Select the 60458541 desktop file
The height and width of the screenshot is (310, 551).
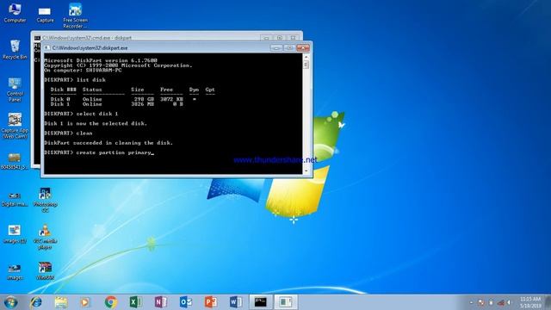tap(15, 162)
